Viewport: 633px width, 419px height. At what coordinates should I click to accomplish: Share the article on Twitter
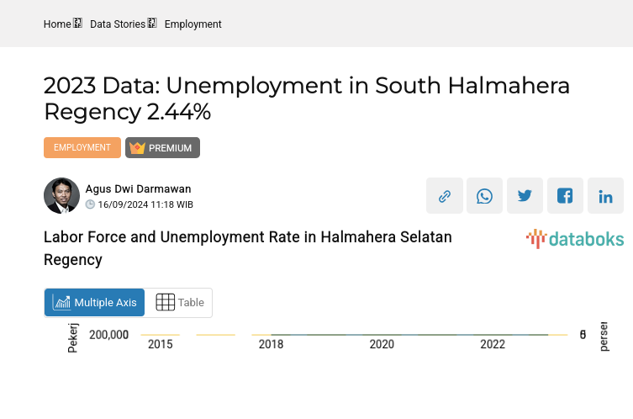coord(525,196)
